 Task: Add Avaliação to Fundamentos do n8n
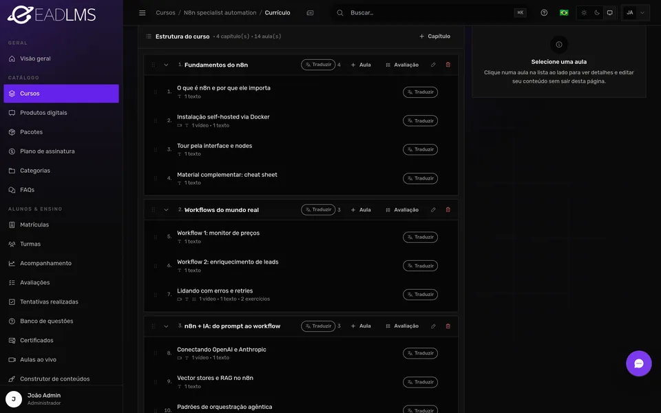click(402, 65)
